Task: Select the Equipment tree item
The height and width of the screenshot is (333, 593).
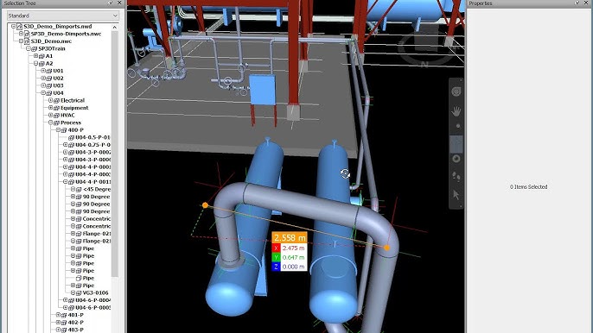Action: 74,108
